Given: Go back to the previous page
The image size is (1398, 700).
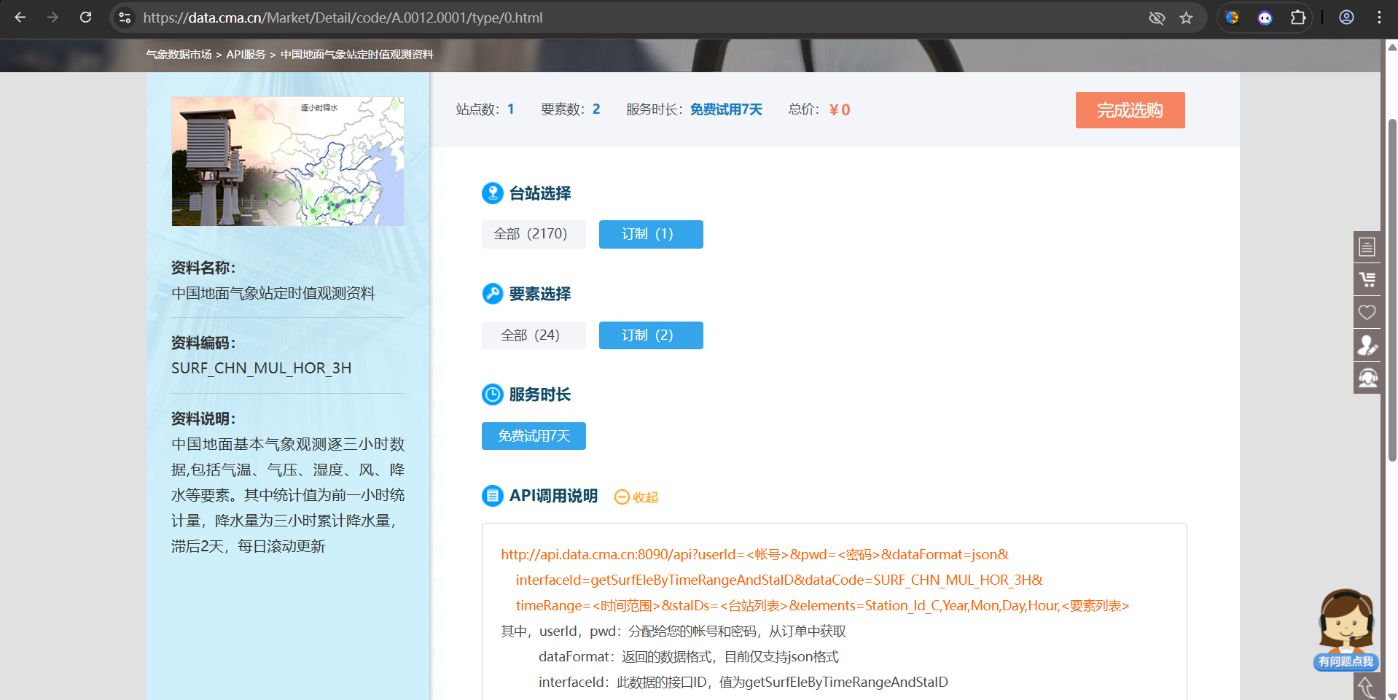Looking at the screenshot, I should click(20, 17).
